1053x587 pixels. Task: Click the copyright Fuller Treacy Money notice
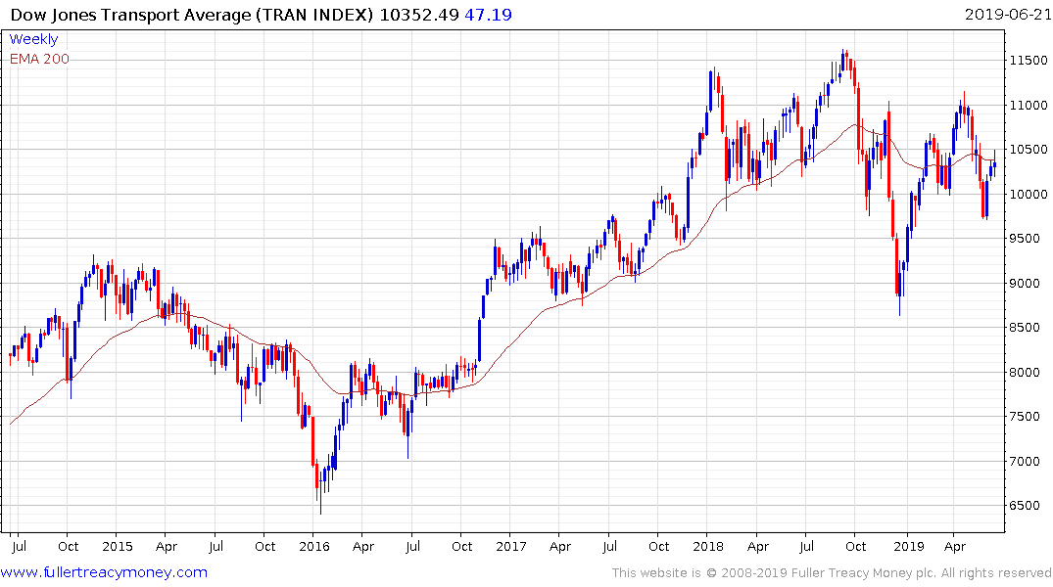click(x=832, y=573)
